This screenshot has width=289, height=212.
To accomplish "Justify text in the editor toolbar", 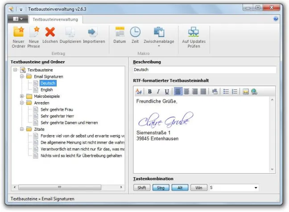I will click(203, 91).
